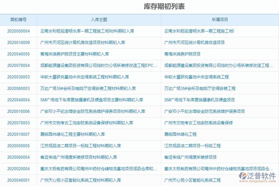Open 广安邓小平纪念馆安全防范系统维护保养项目材料期初入库 record
This screenshot has height=186, width=279.
click(91, 111)
